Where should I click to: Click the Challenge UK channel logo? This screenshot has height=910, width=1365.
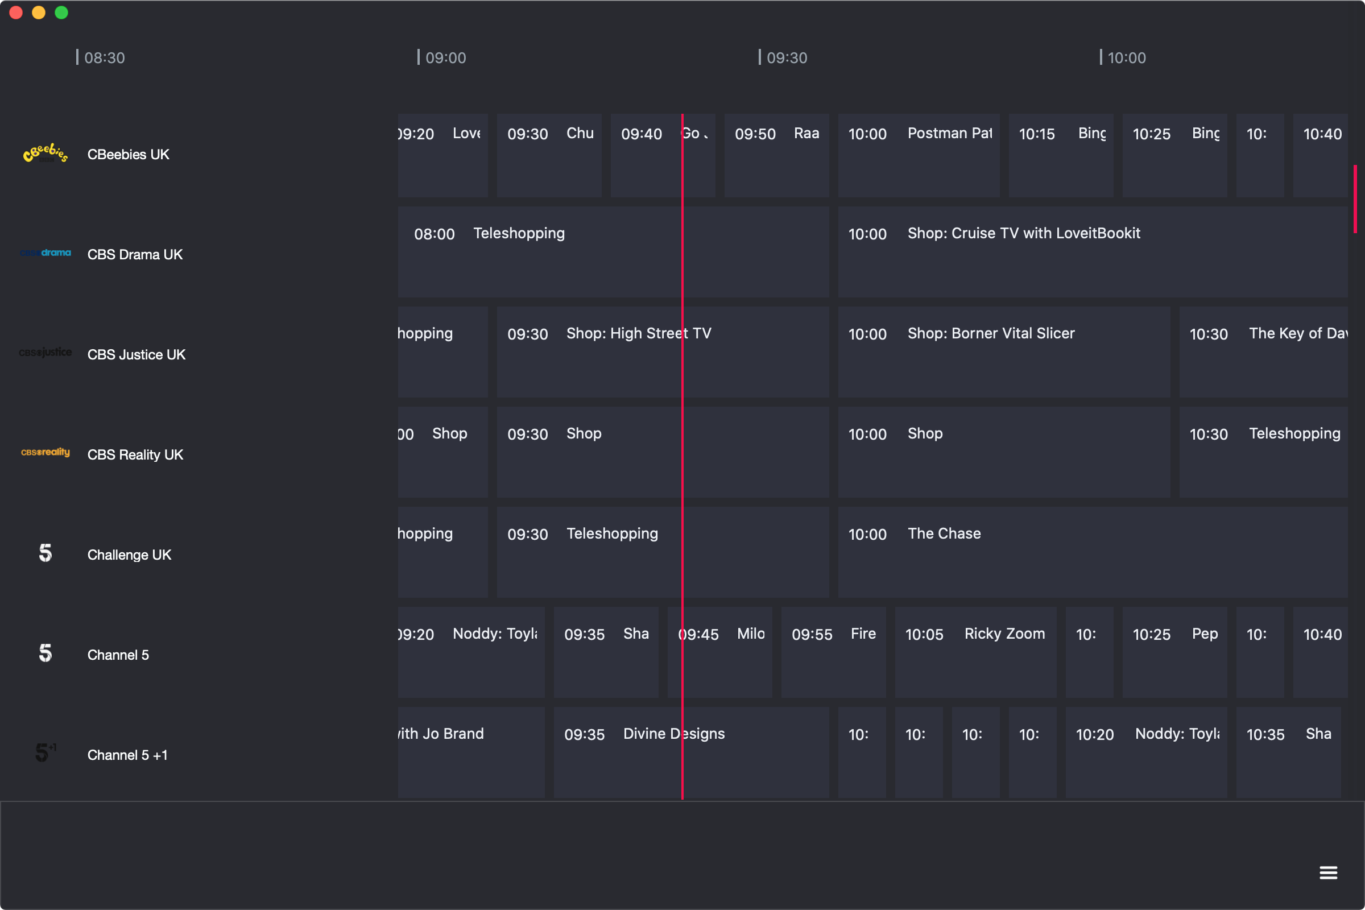[x=45, y=553]
